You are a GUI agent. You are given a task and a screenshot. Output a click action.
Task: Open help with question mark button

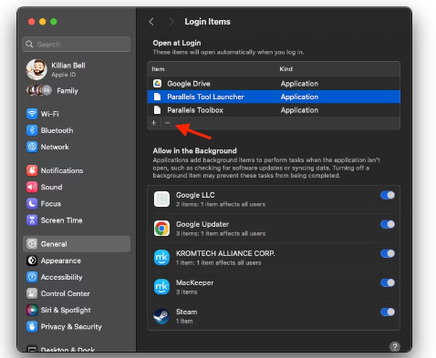pyautogui.click(x=395, y=347)
